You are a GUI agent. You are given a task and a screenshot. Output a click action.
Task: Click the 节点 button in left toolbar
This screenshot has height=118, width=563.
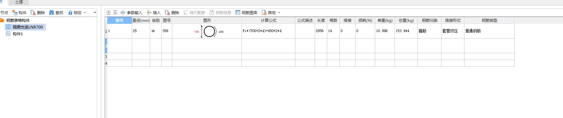4,13
